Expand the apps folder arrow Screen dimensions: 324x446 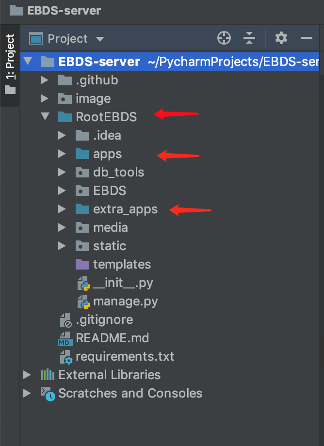point(62,154)
